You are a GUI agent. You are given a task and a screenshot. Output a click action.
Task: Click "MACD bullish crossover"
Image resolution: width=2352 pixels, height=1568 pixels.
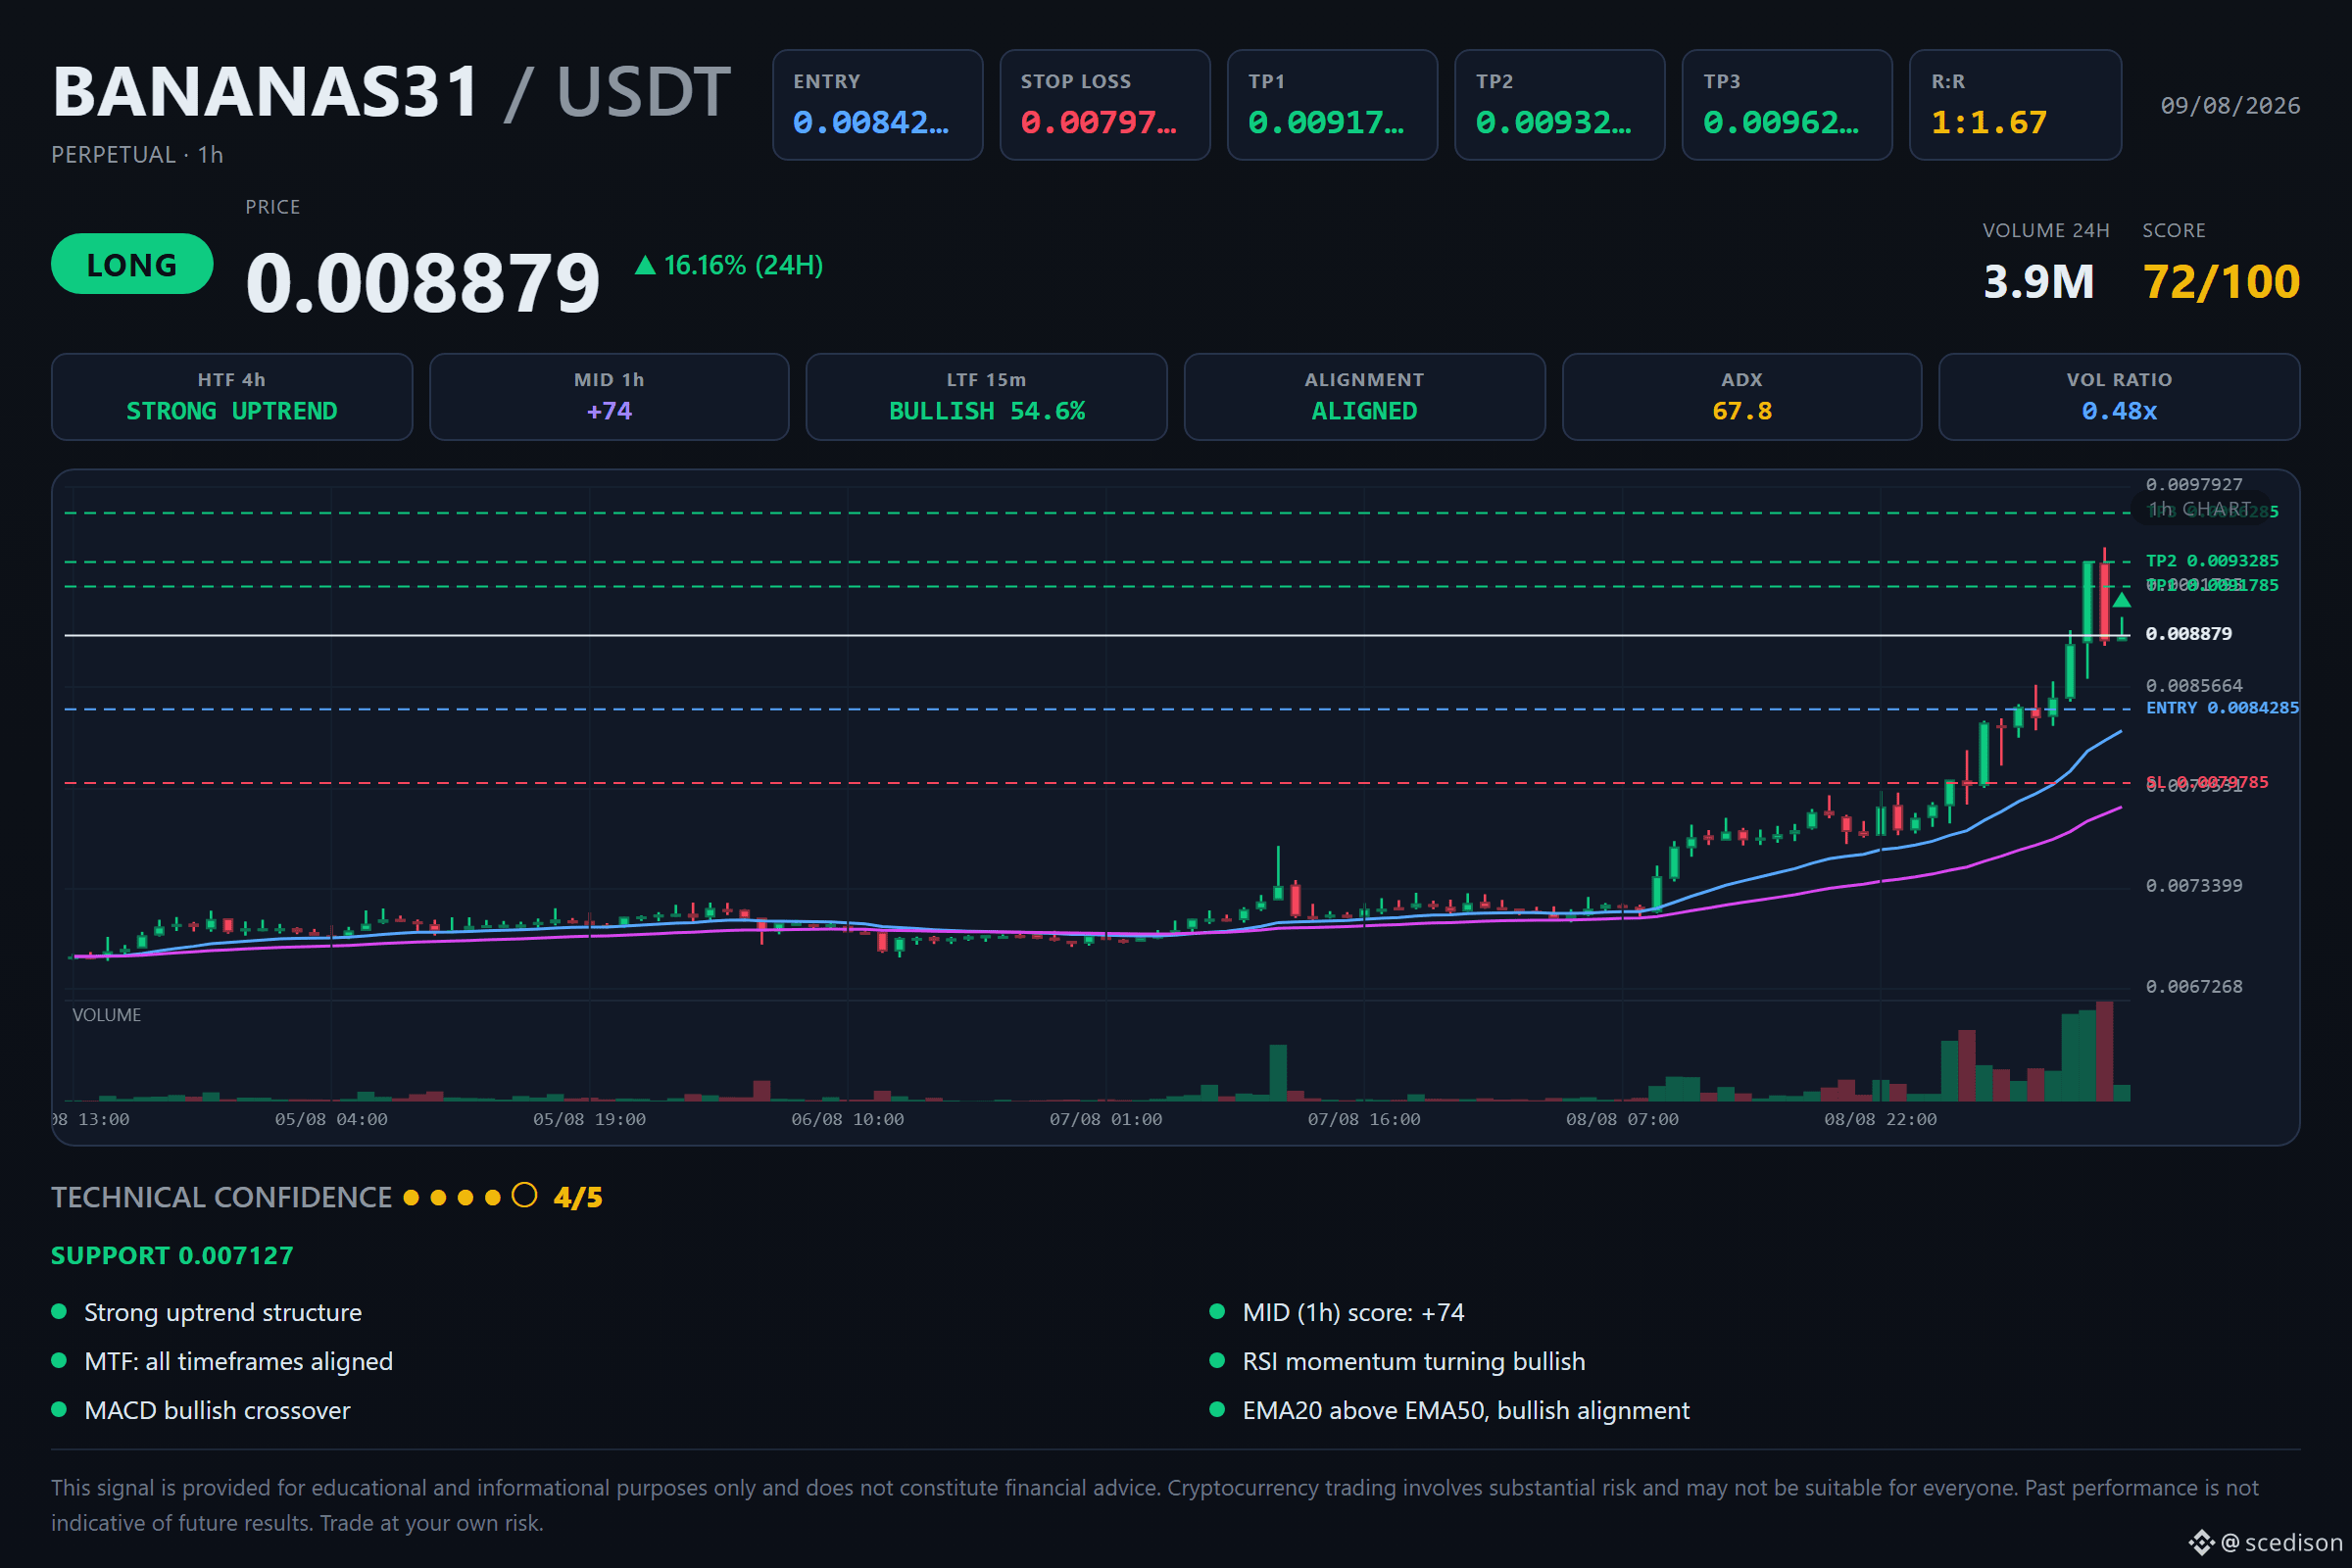click(x=217, y=1410)
